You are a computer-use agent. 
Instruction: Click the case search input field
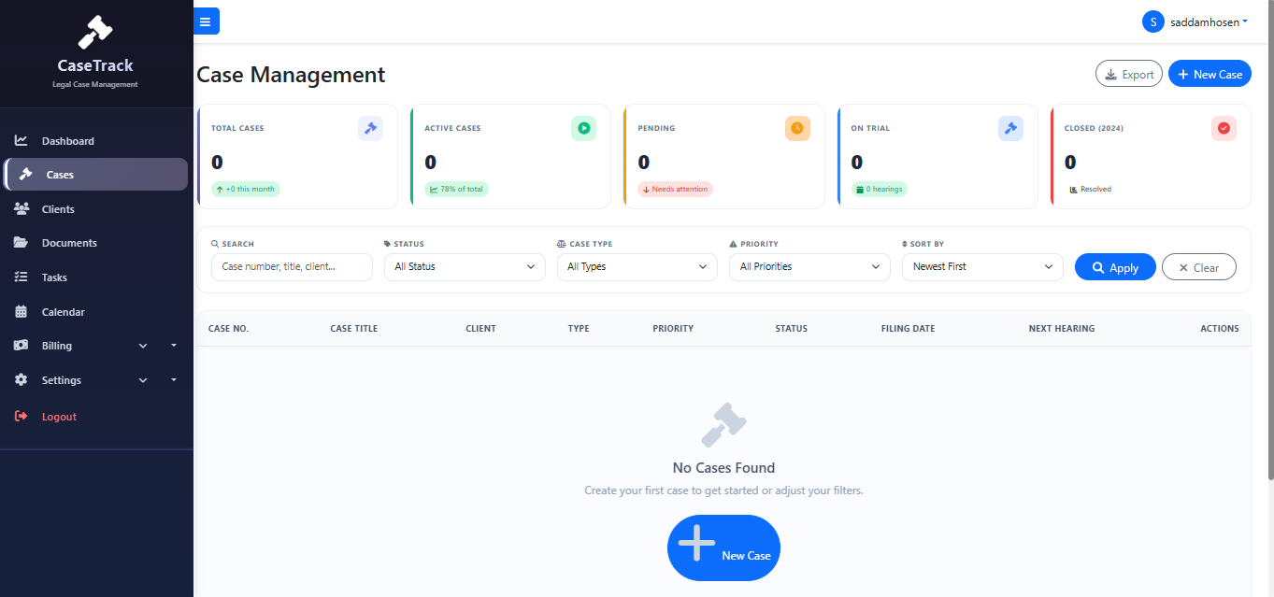pyautogui.click(x=292, y=267)
